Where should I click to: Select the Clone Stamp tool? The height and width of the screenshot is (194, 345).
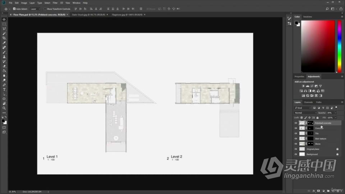click(4, 57)
